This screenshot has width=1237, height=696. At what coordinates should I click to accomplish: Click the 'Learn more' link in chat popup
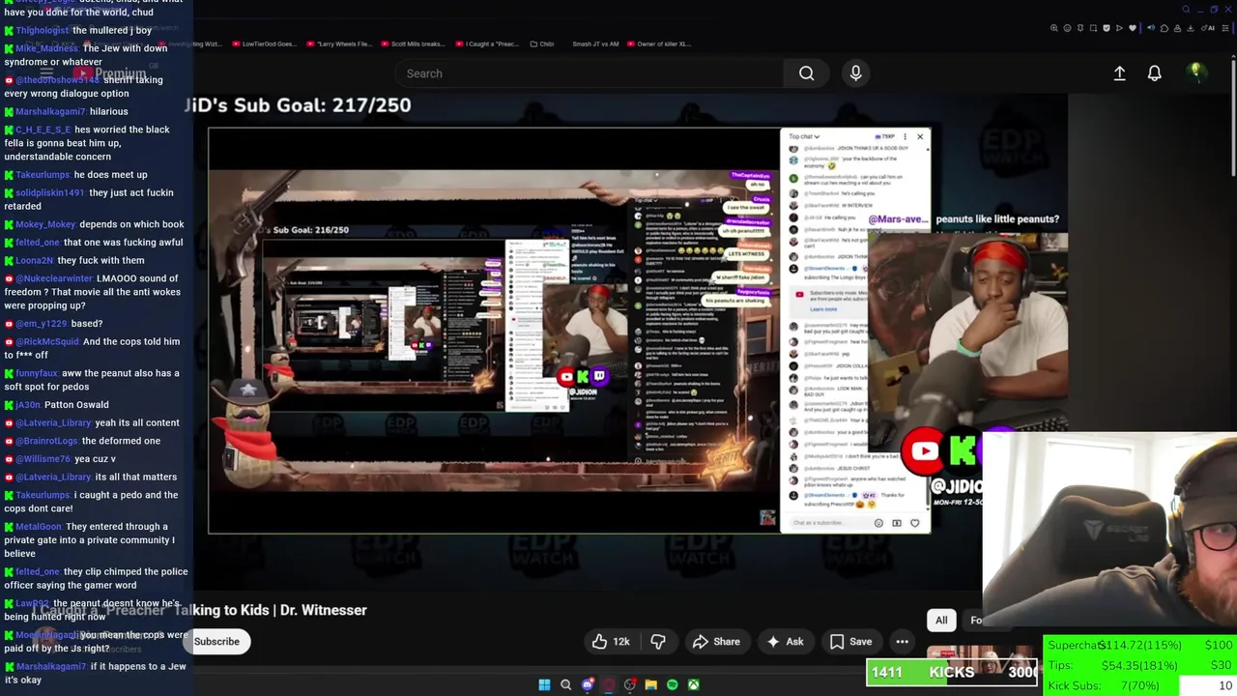[x=823, y=309]
